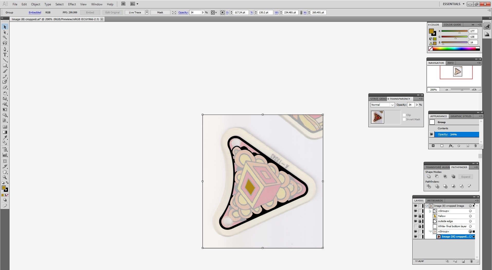Viewport: 492px width, 270px height.
Task: Open control bar opacity slider arrow
Action: 203,12
